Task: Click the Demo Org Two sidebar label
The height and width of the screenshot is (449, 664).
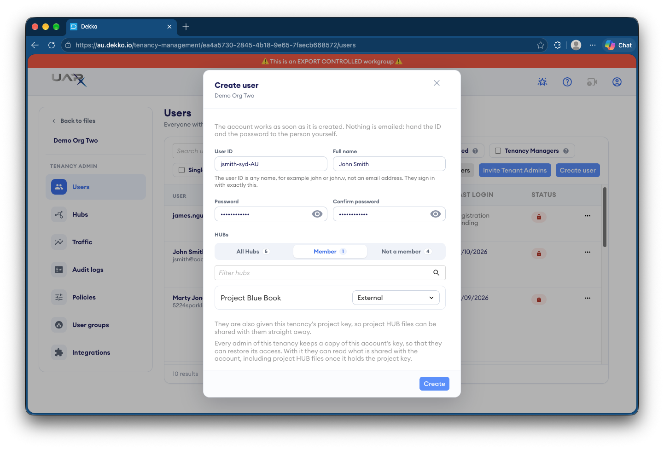Action: 76,140
